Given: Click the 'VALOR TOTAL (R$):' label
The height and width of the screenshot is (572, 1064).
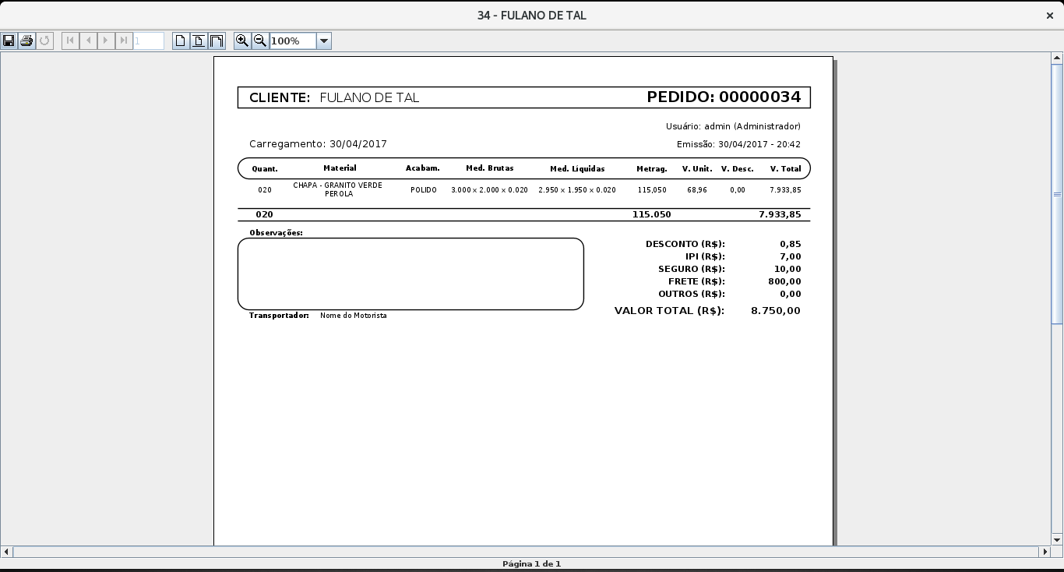Looking at the screenshot, I should pyautogui.click(x=669, y=310).
